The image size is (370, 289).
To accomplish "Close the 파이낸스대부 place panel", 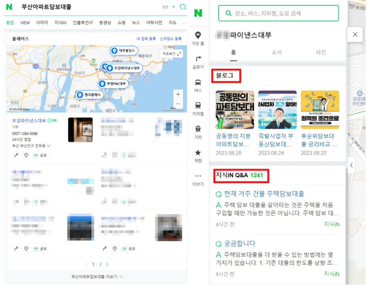I will click(x=355, y=35).
